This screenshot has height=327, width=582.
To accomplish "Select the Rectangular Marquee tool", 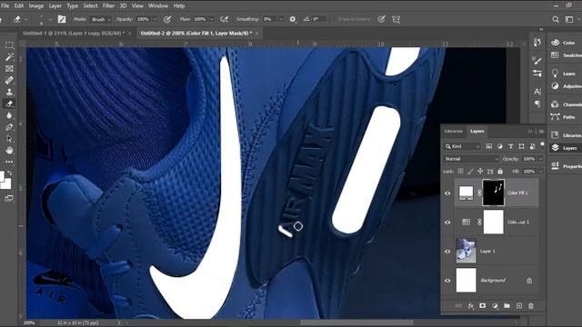I will (9, 45).
